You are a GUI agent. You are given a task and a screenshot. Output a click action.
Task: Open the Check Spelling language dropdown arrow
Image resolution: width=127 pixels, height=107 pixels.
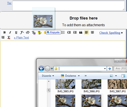122,33
